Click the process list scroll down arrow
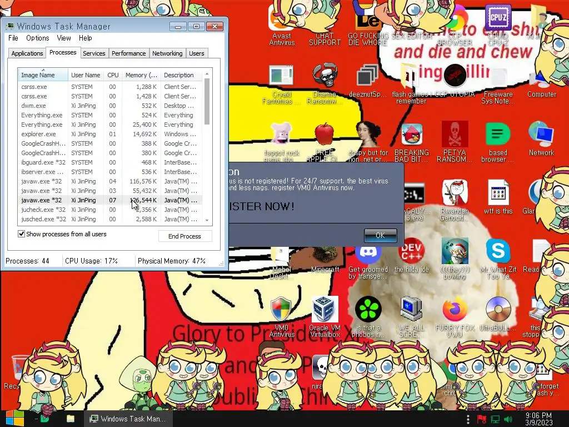The image size is (569, 427). 207,220
